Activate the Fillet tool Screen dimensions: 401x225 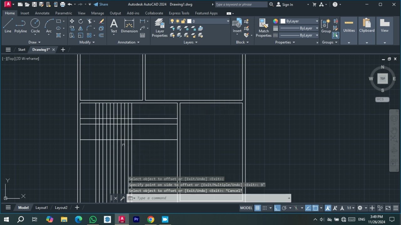tap(90, 28)
